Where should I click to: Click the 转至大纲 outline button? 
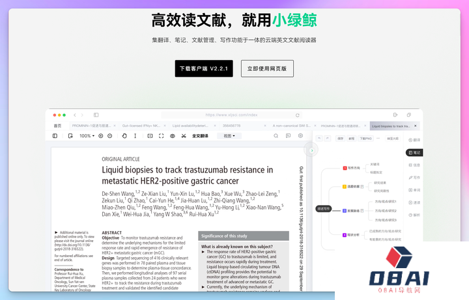pyautogui.click(x=392, y=139)
